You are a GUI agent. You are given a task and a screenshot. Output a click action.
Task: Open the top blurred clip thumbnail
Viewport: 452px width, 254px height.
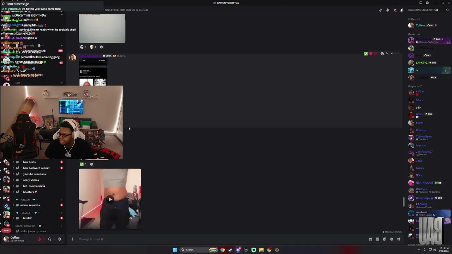(x=102, y=28)
